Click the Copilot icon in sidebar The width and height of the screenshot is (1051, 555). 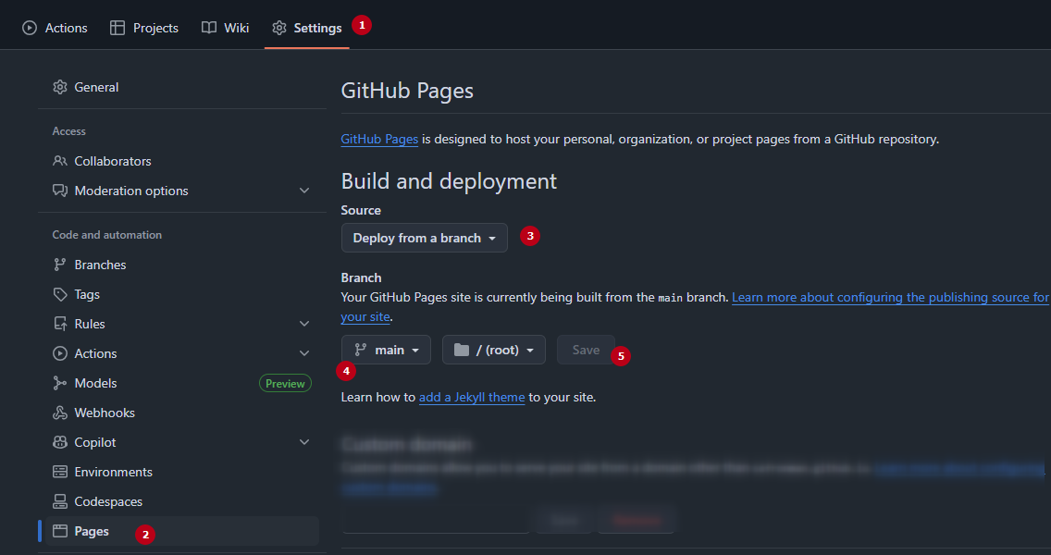pyautogui.click(x=60, y=442)
